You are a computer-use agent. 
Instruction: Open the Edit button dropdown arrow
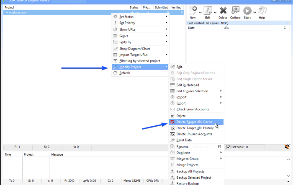coord(215,12)
